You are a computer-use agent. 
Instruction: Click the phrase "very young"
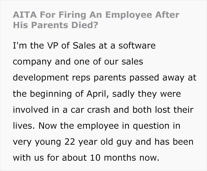point(37,142)
